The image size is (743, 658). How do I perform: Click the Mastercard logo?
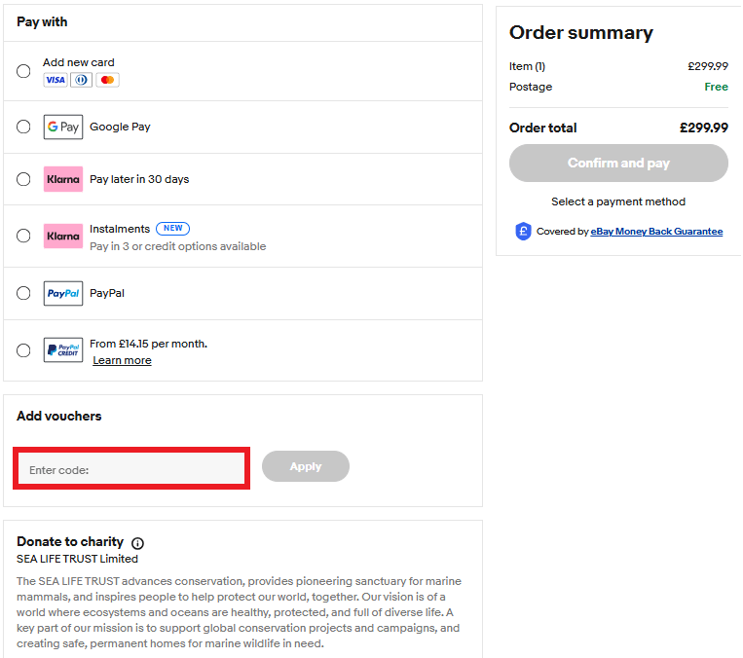[107, 80]
